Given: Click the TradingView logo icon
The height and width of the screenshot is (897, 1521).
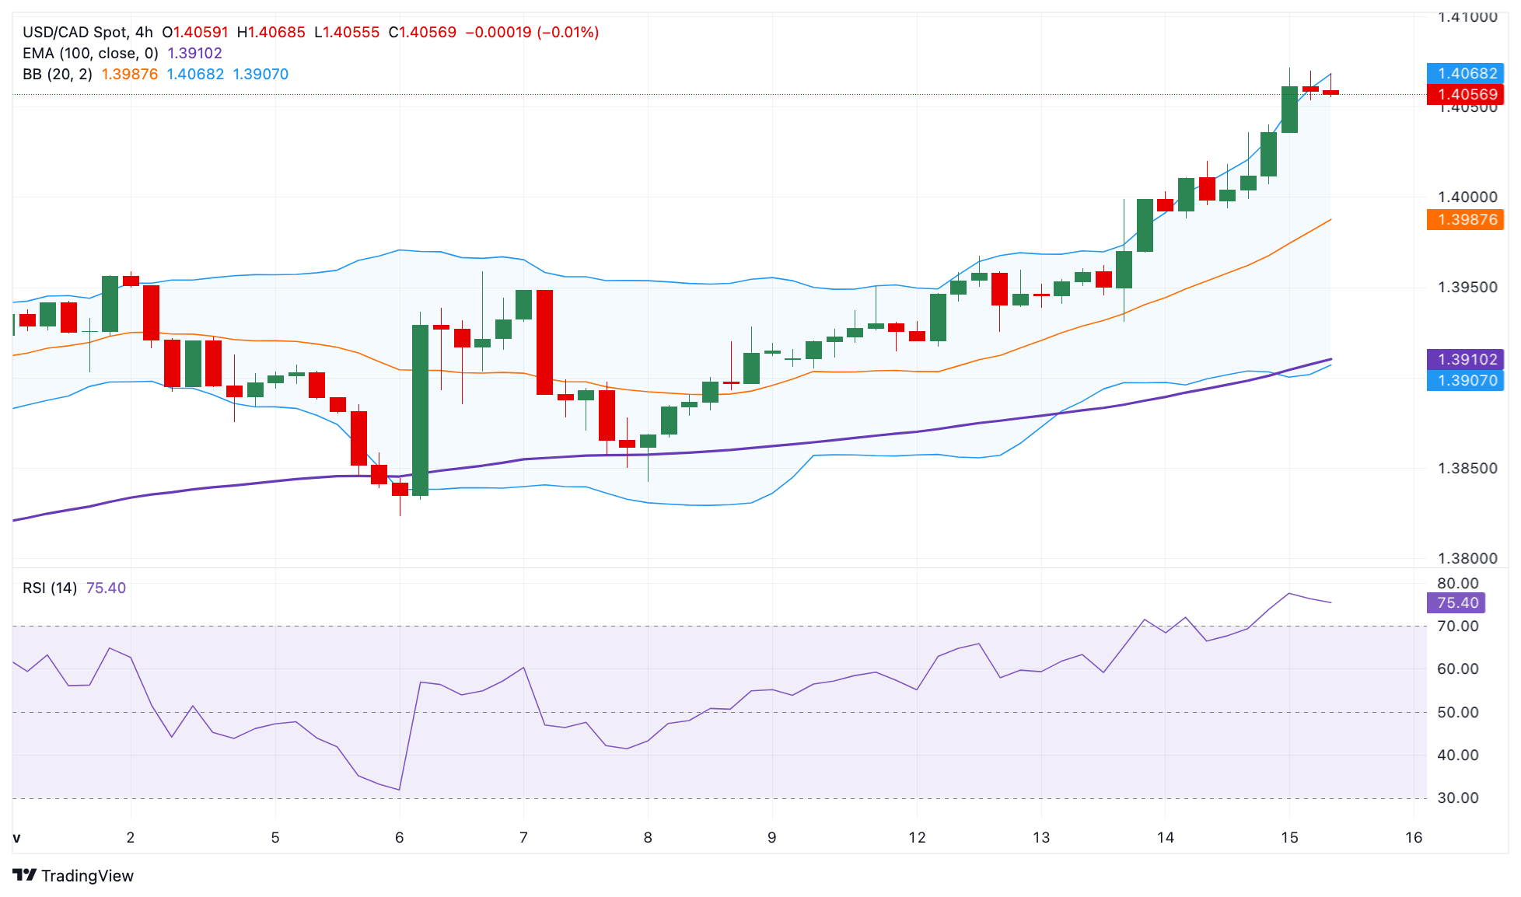Looking at the screenshot, I should pos(24,875).
